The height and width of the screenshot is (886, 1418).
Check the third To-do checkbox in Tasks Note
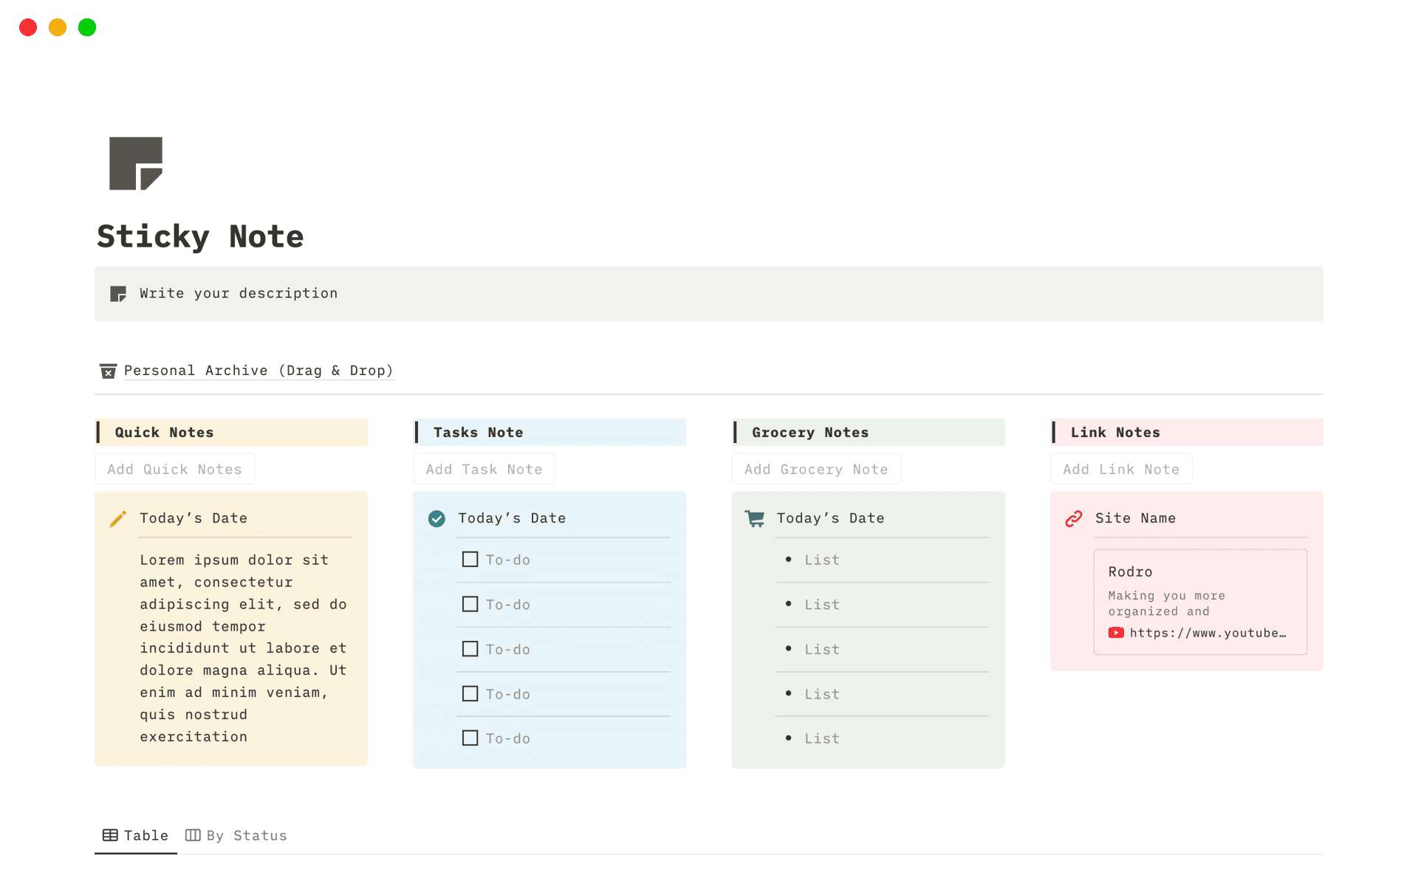[470, 648]
